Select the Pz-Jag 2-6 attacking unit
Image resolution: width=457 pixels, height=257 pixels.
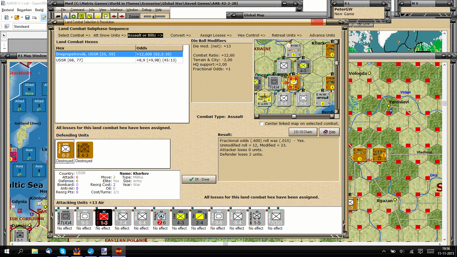coord(161,218)
